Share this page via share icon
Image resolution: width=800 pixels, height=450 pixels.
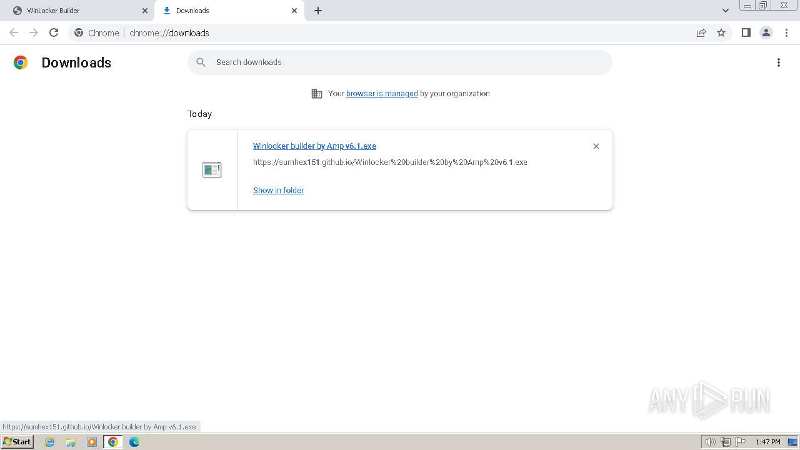(x=701, y=32)
